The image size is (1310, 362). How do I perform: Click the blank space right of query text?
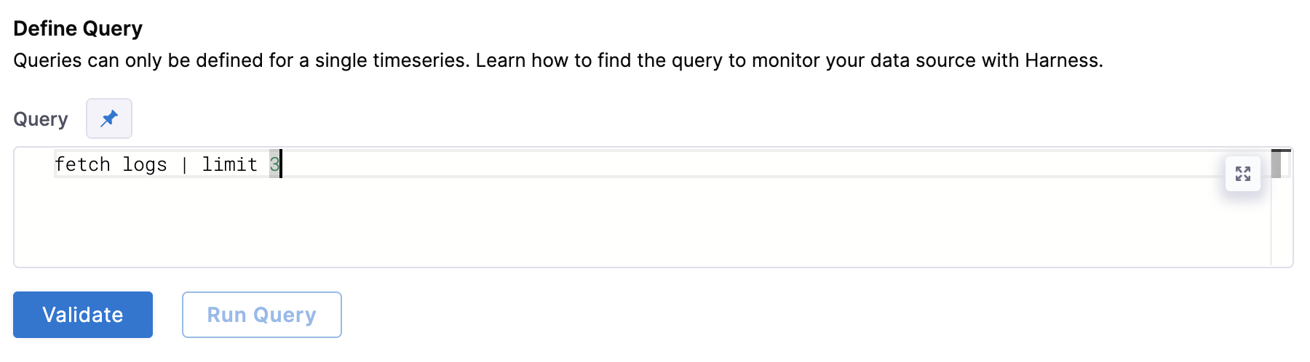pyautogui.click(x=728, y=165)
